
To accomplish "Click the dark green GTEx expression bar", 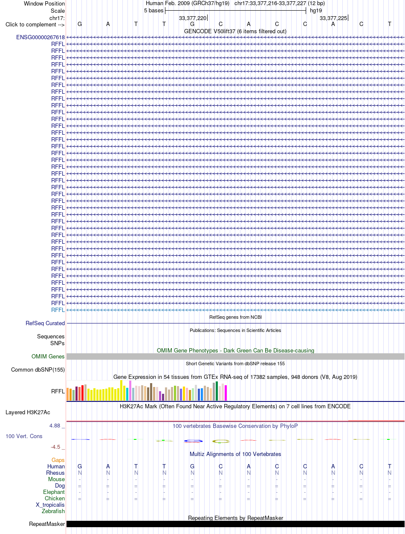I will 217,391.
